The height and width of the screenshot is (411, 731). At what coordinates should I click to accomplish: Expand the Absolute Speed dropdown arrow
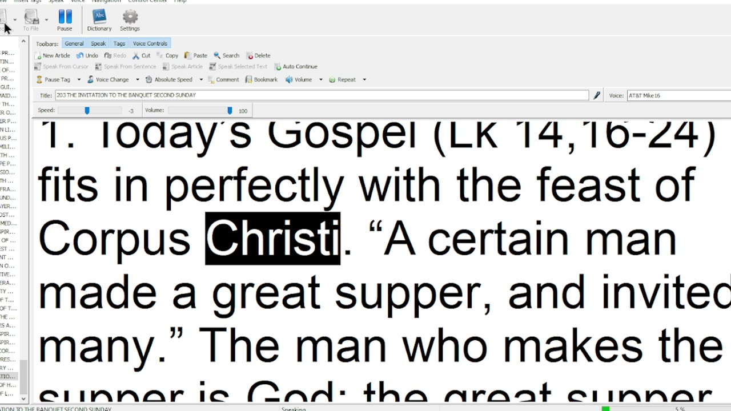(x=201, y=80)
